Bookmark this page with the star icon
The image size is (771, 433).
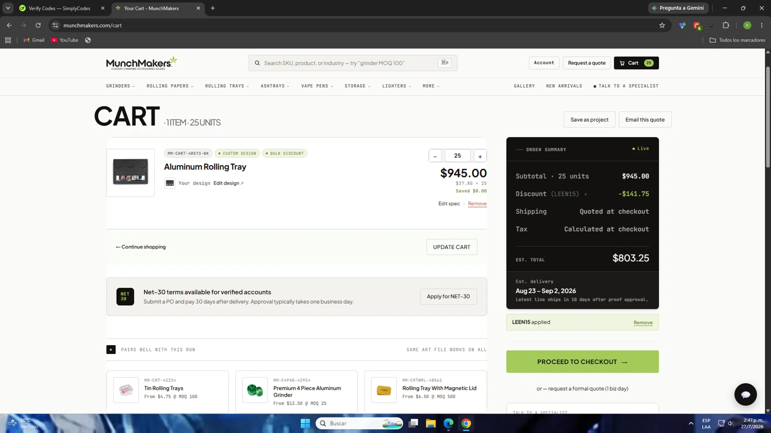(662, 25)
